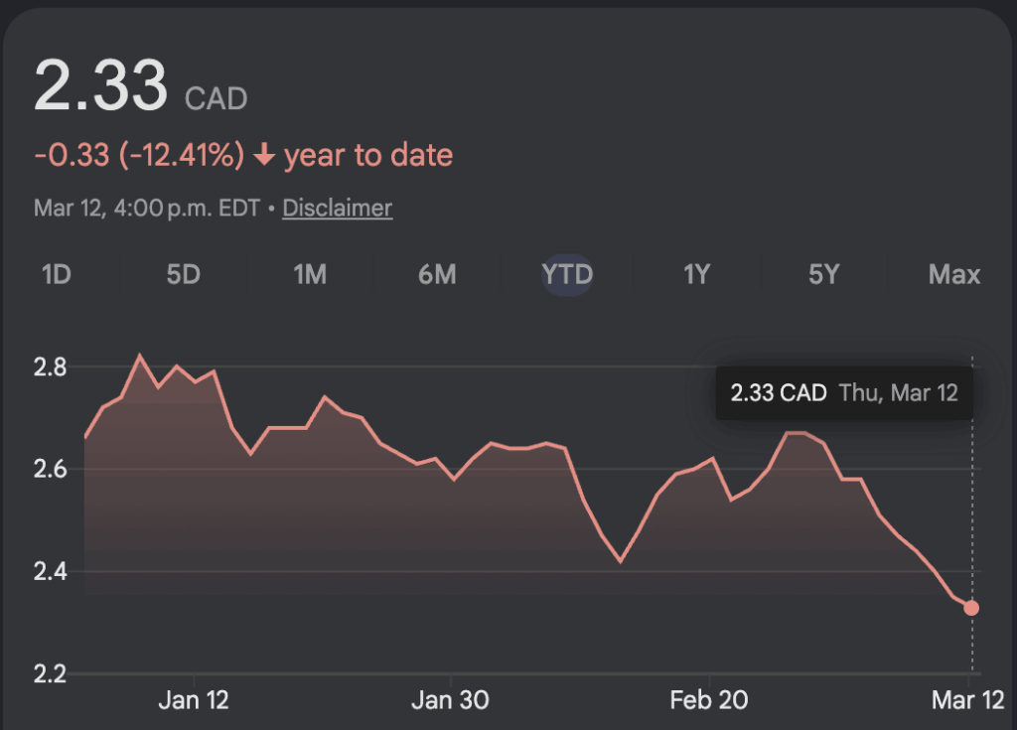Click the Jan 30 x-axis date label
The height and width of the screenshot is (730, 1017).
point(451,700)
